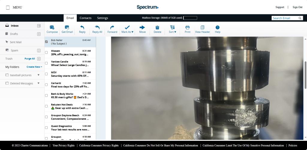Expand the baseball pictures folder arrow

(x=38, y=75)
